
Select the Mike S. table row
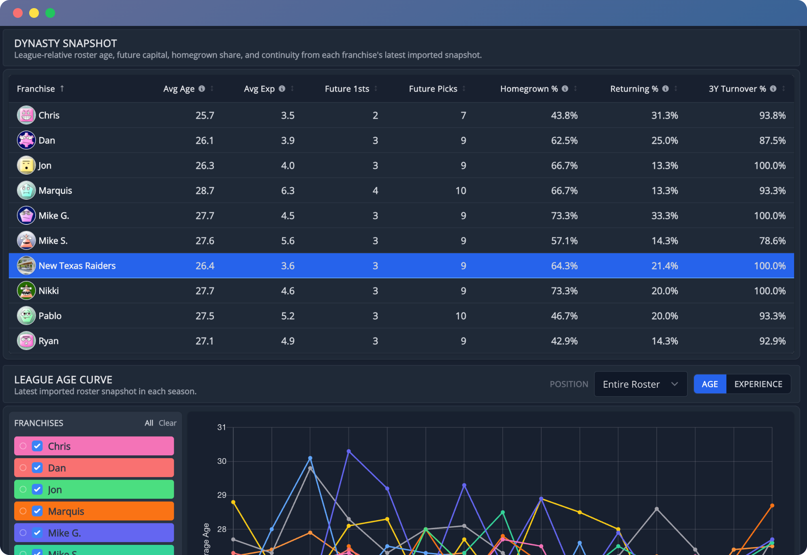tap(401, 241)
